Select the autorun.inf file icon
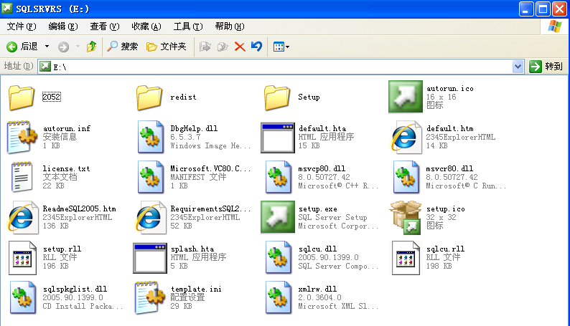The image size is (570, 326). (22, 137)
